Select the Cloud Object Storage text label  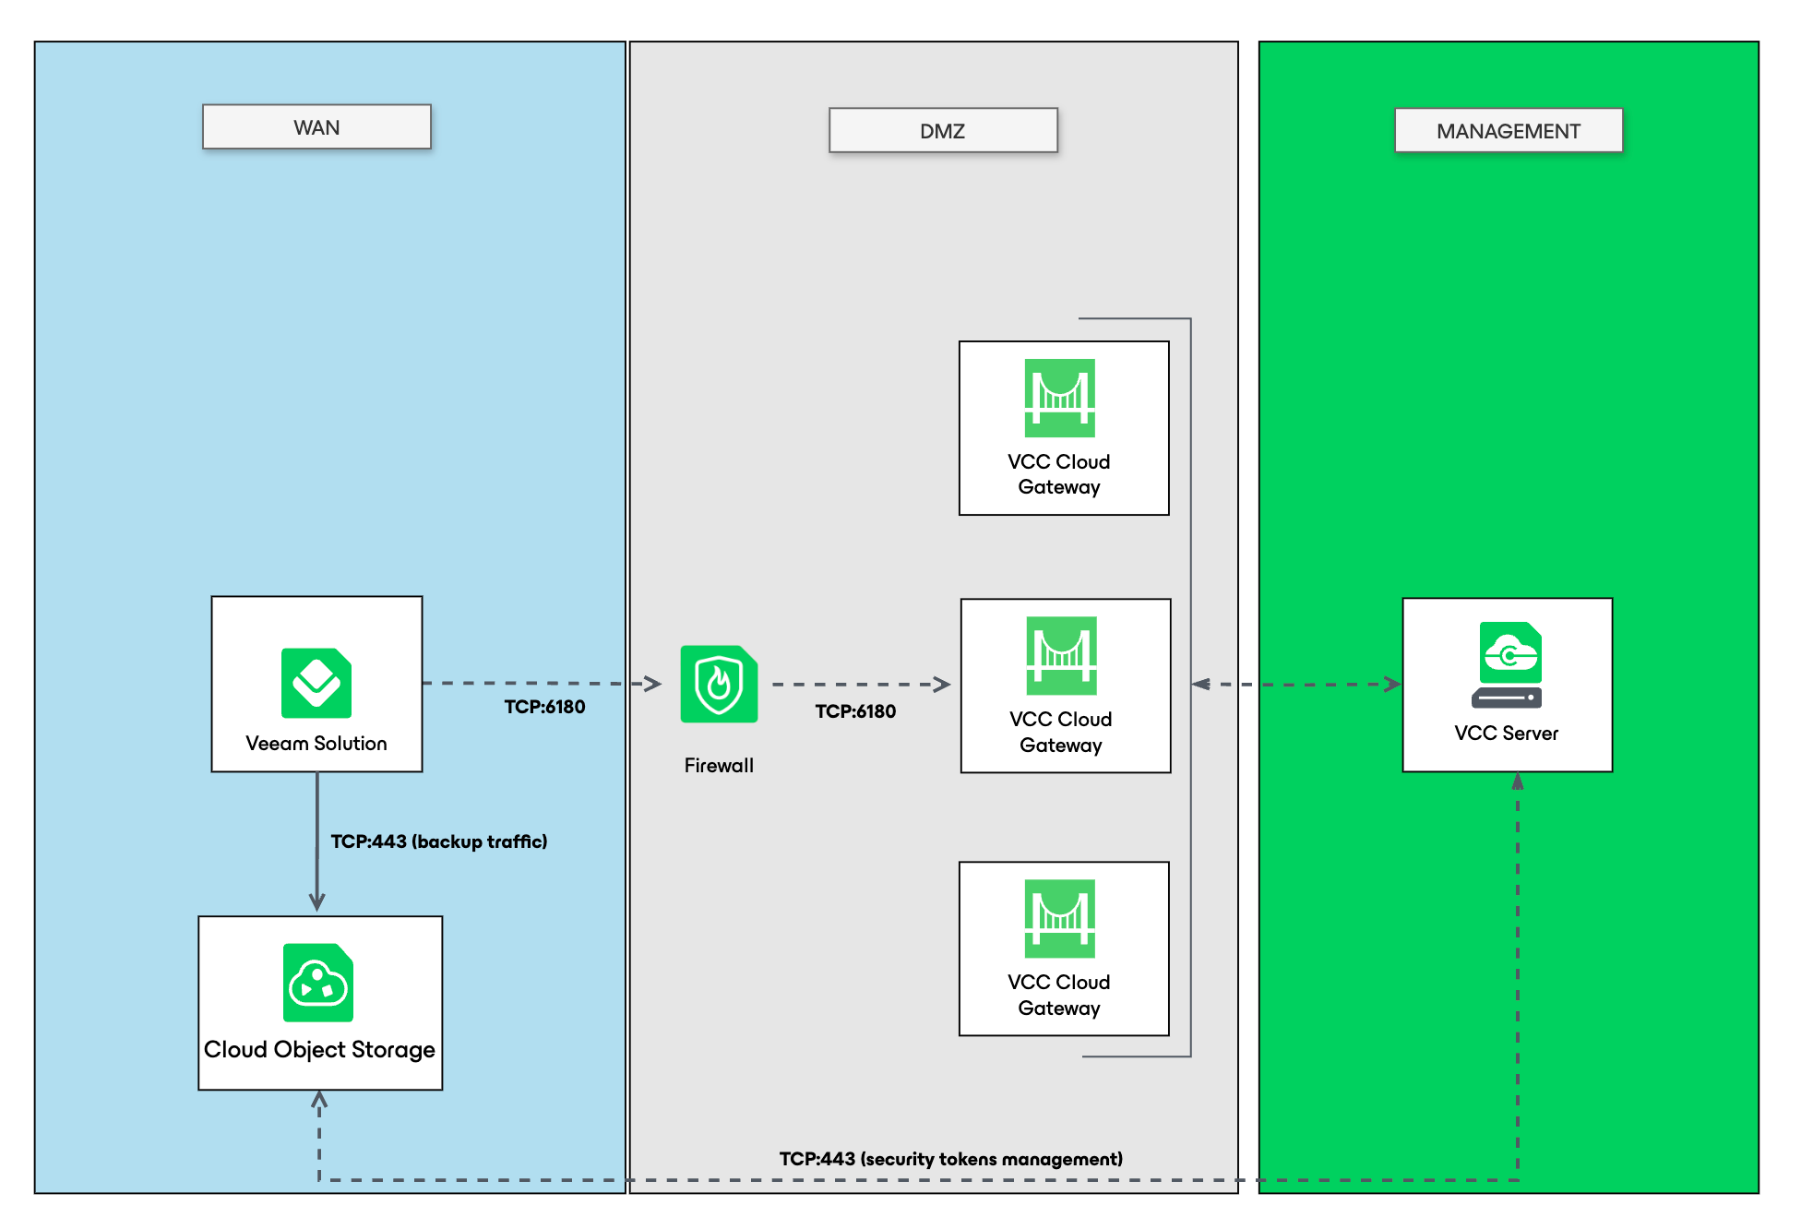coord(319,1050)
